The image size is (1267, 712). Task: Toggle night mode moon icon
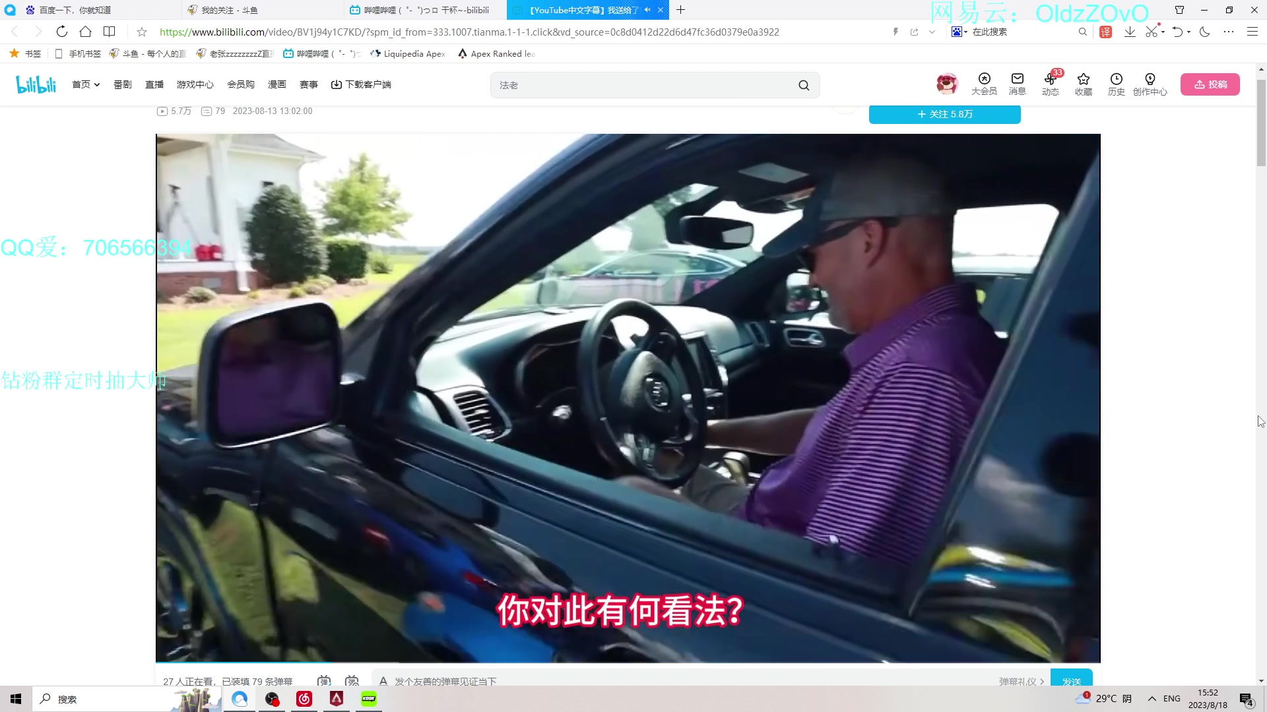tap(1205, 32)
